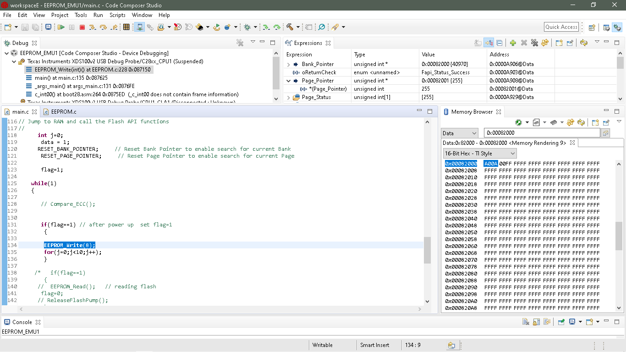Click the Quick Access search box
The height and width of the screenshot is (352, 626).
(561, 27)
